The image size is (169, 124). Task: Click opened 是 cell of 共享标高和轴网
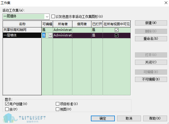(97, 30)
